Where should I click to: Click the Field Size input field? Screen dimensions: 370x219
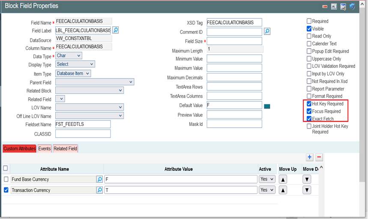click(234, 41)
